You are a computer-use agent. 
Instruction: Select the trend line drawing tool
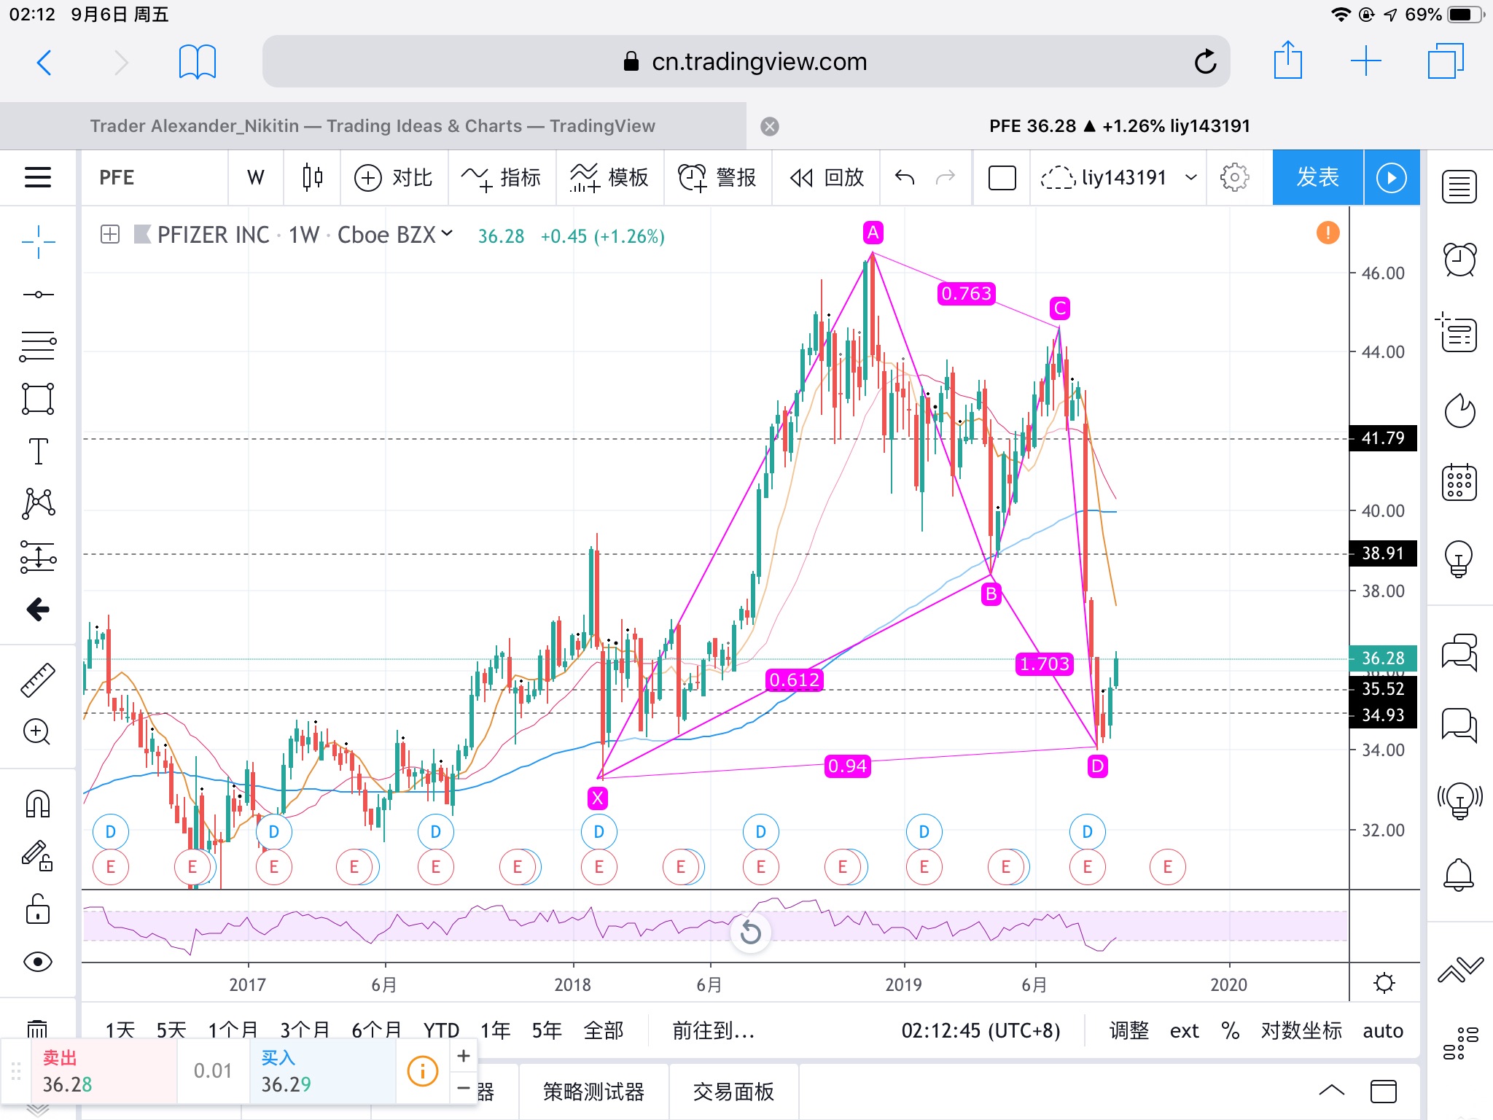pos(38,295)
